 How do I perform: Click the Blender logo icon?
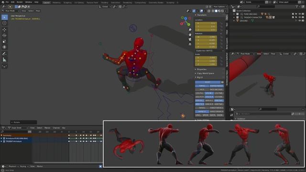pyautogui.click(x=2, y=2)
